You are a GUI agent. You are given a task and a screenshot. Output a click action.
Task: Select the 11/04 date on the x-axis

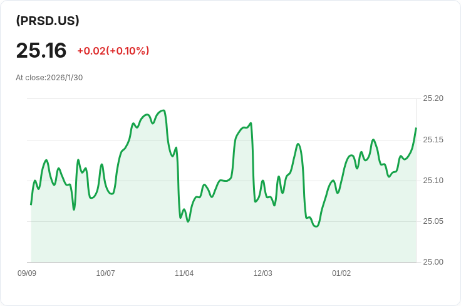(x=184, y=273)
